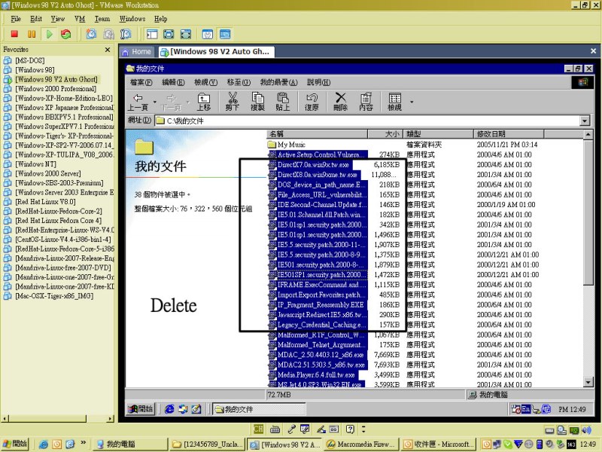Click the Explorer address field C:\我的文件
This screenshot has width=602, height=452.
pyautogui.click(x=367, y=121)
